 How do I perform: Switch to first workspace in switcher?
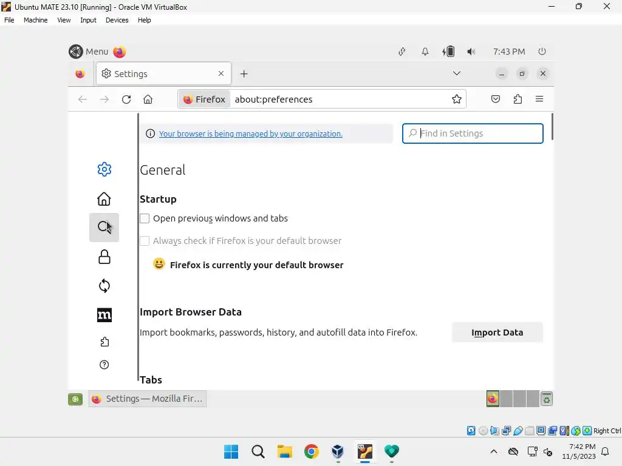493,399
